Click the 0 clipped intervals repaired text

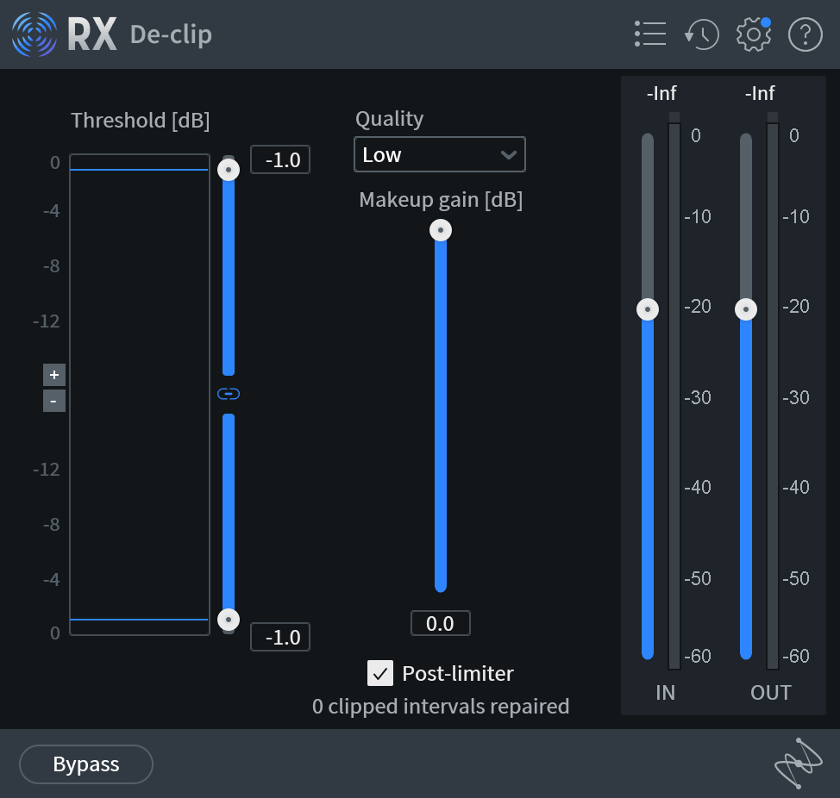coord(440,706)
